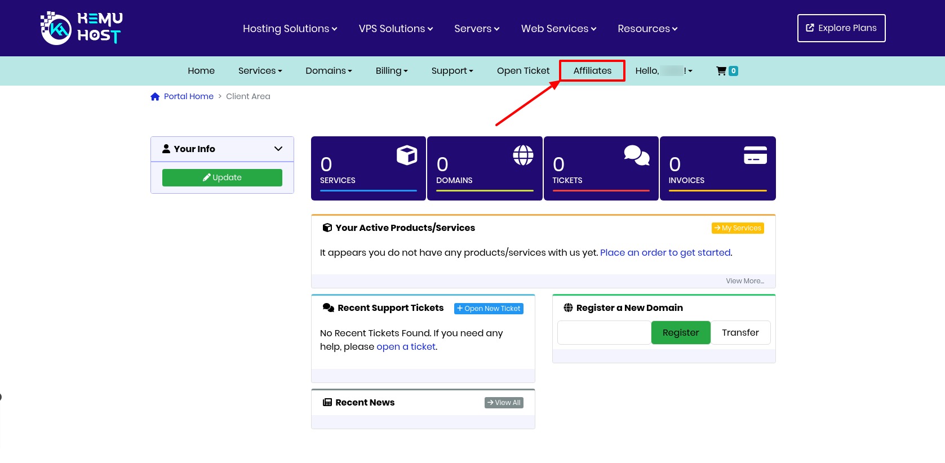Click the globe icon beside Register a New Domain
Image resolution: width=945 pixels, height=463 pixels.
click(x=568, y=308)
